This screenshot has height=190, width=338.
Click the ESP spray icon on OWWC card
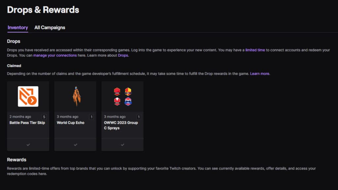point(128,91)
